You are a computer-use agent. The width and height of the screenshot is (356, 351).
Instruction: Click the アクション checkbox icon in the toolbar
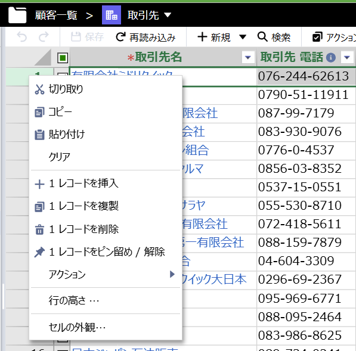(x=317, y=37)
